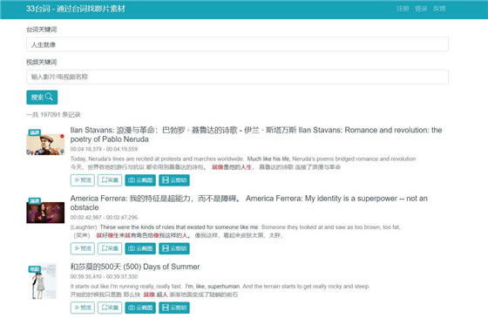Click the timestamp 00:04:18,379 - 00:04:19,559

coord(104,149)
